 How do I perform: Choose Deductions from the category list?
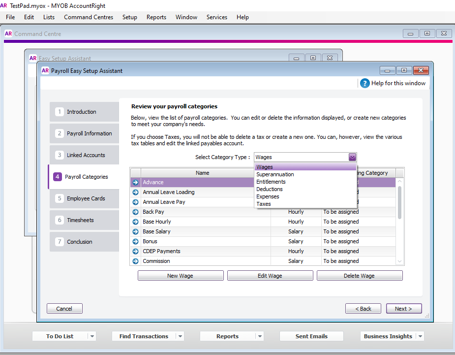coord(305,189)
